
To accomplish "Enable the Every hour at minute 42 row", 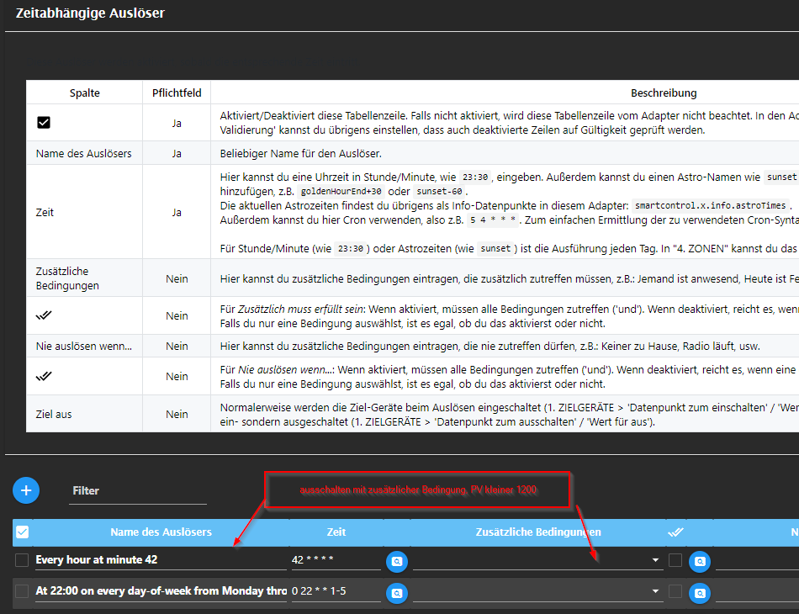I will click(x=22, y=560).
